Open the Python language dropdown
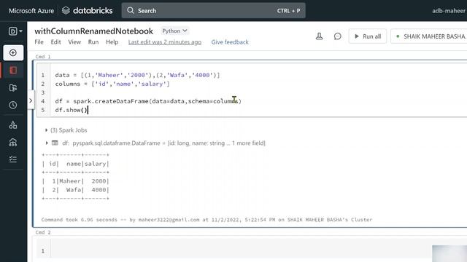The height and width of the screenshot is (262, 467). 174,31
